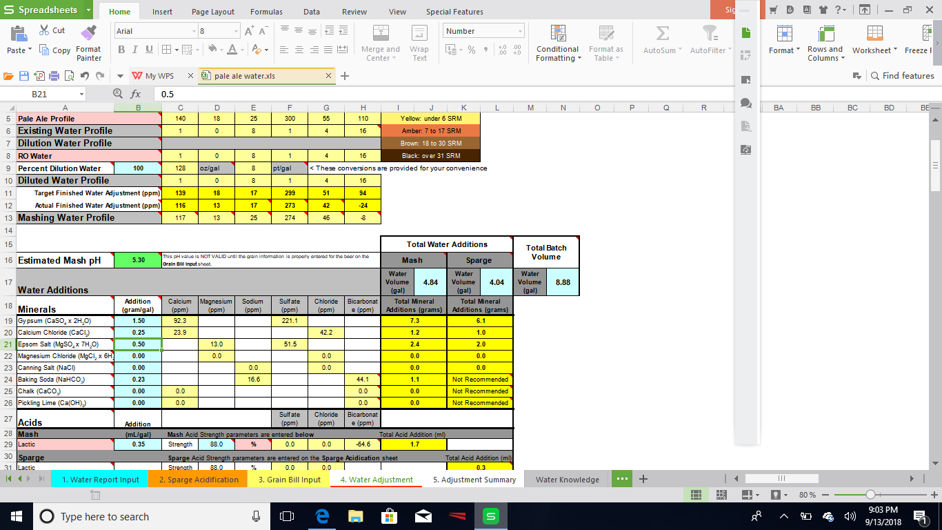Click the decrease font size icon
Screen dimensions: 942x530
point(263,31)
